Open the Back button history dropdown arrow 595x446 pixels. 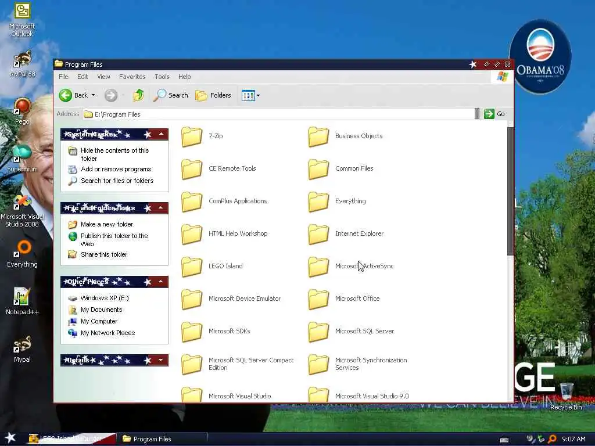coord(93,95)
